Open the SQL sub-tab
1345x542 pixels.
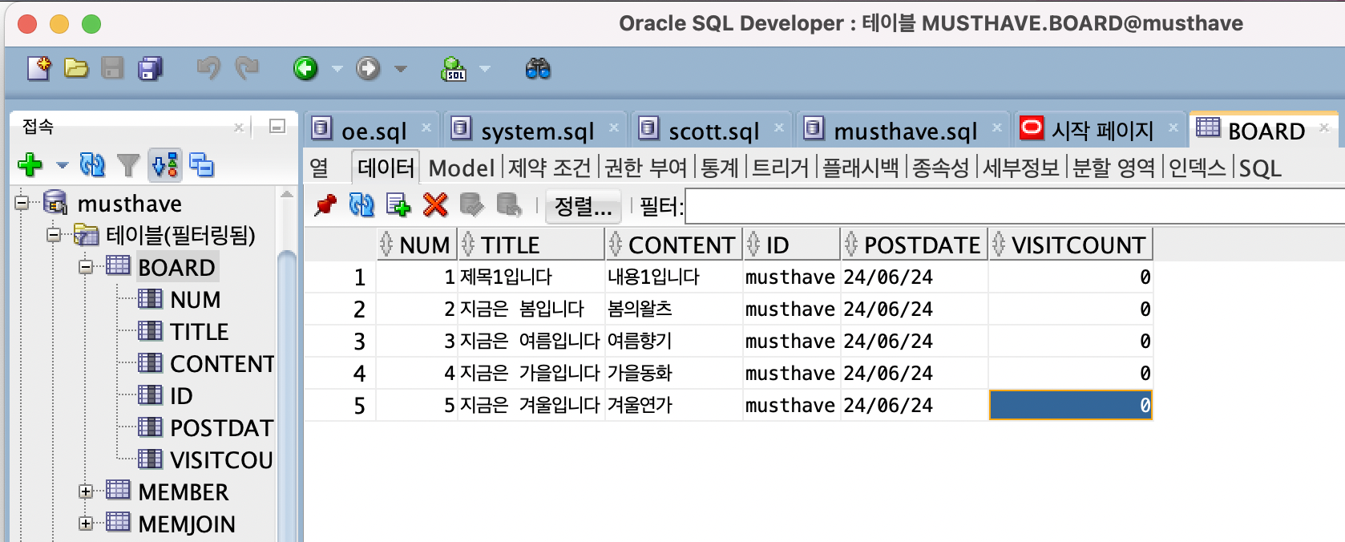click(1260, 168)
